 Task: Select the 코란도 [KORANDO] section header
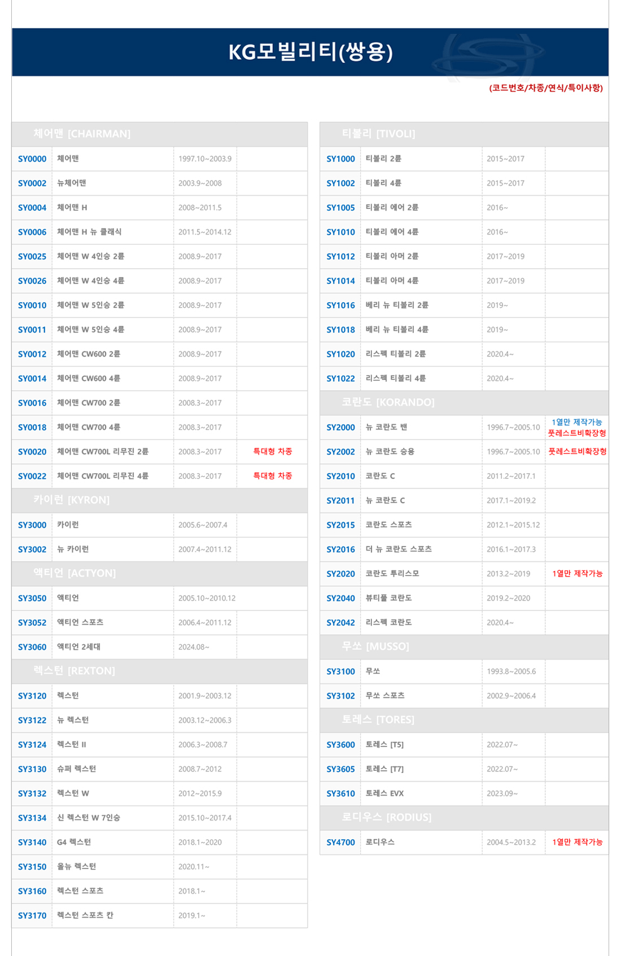click(388, 402)
